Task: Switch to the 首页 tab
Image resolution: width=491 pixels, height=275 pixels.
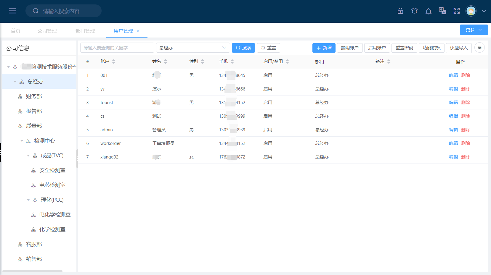Action: click(16, 31)
